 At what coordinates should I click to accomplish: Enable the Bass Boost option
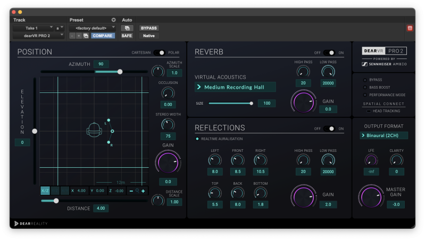click(364, 87)
